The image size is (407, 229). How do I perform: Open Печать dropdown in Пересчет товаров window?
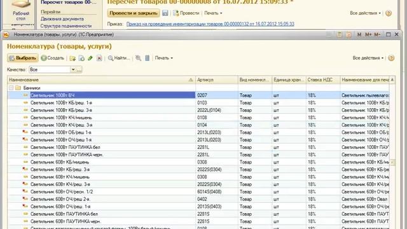click(213, 13)
